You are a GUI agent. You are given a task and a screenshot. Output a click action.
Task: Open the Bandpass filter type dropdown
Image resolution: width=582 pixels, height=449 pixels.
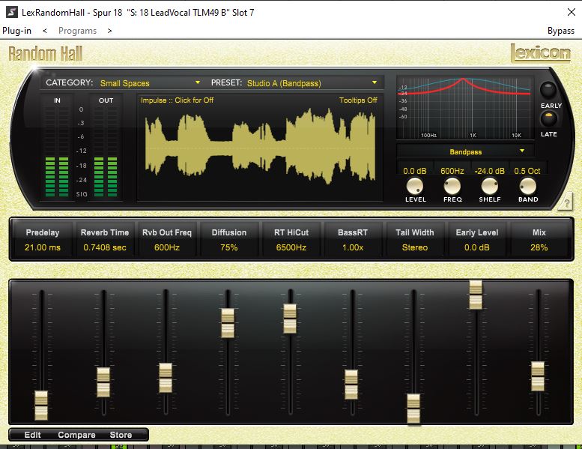pyautogui.click(x=465, y=151)
